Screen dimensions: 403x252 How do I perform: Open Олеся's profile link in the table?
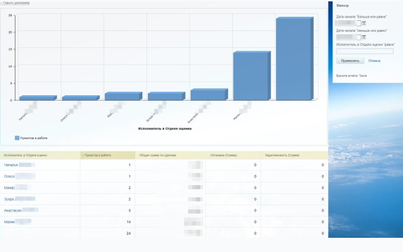[20, 176]
